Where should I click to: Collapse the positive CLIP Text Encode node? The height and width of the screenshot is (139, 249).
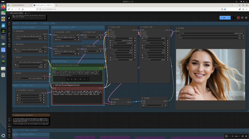[53, 65]
